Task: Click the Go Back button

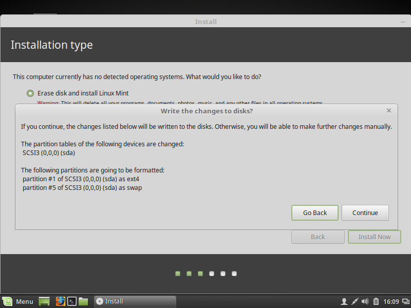Action: click(x=315, y=213)
